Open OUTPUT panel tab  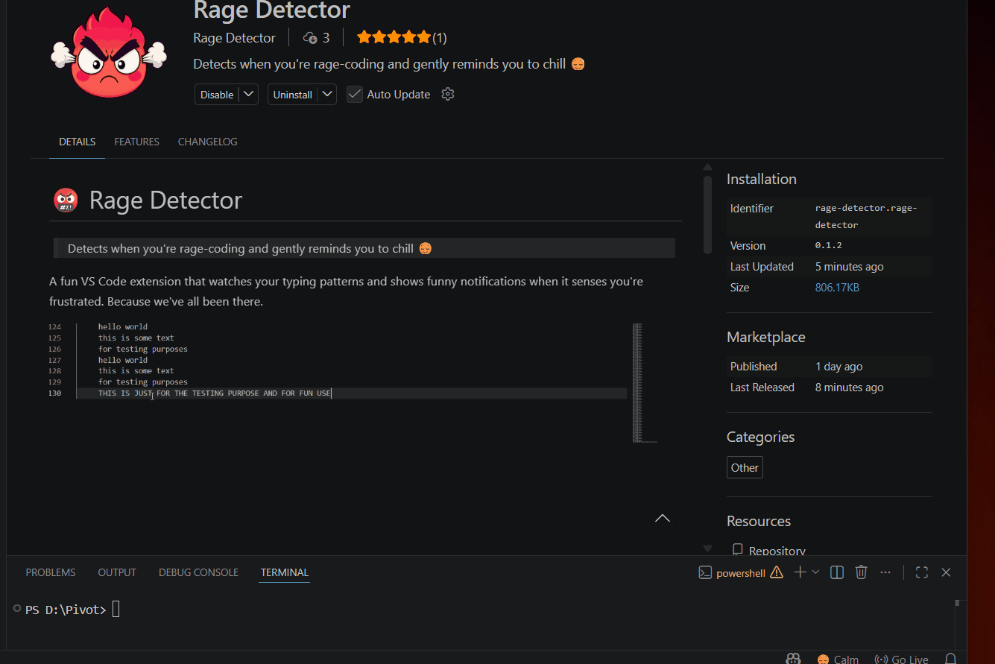coord(117,572)
